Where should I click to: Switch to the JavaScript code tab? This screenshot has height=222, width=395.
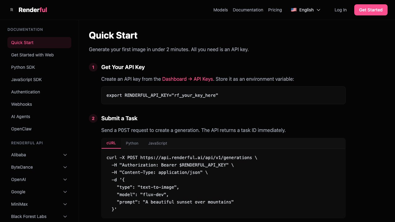tap(158, 143)
